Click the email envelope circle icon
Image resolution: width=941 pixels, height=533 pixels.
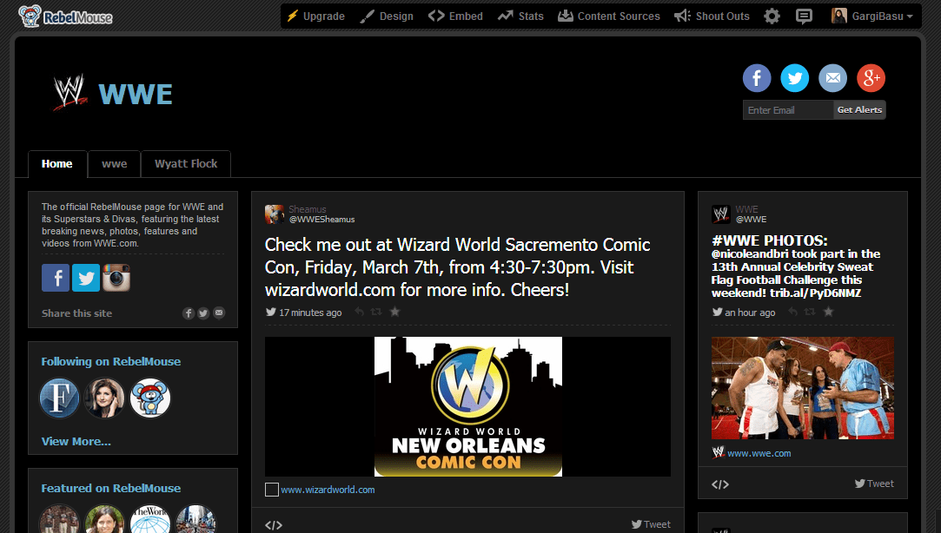click(x=833, y=78)
